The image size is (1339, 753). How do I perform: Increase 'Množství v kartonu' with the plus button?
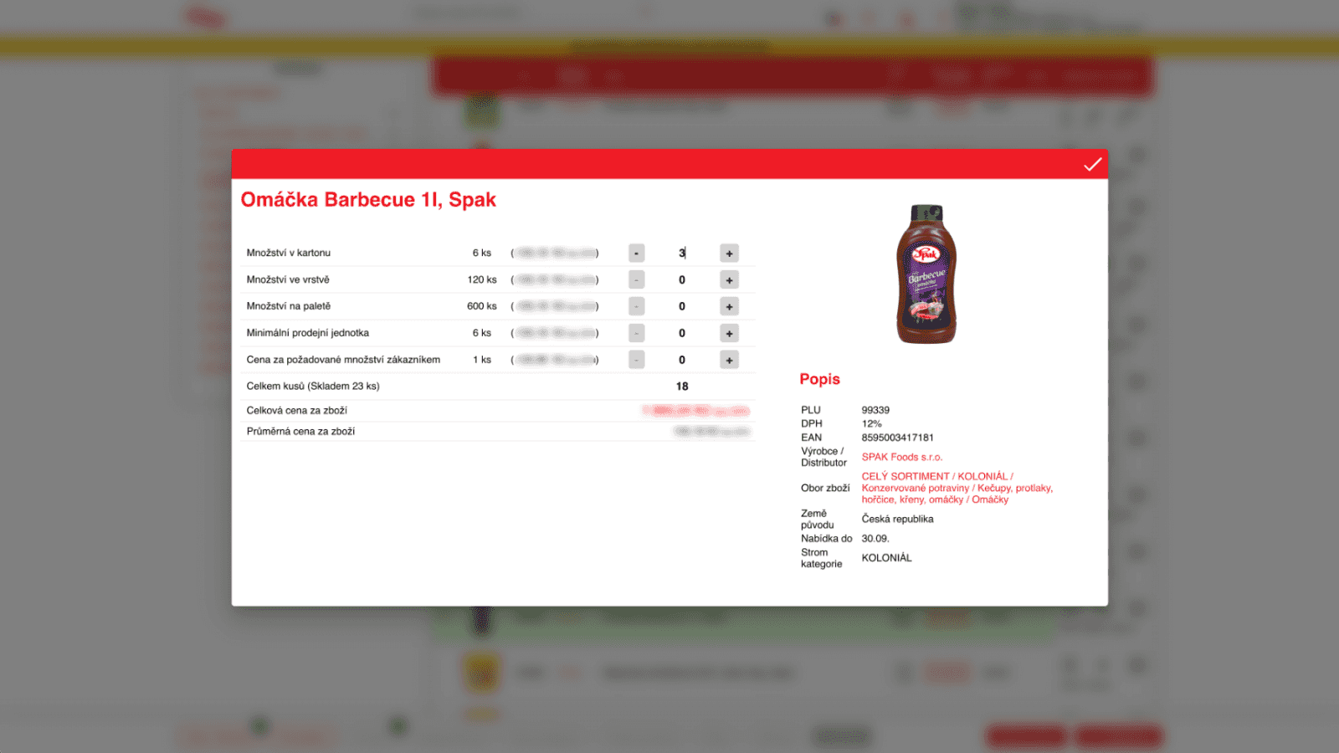(728, 253)
